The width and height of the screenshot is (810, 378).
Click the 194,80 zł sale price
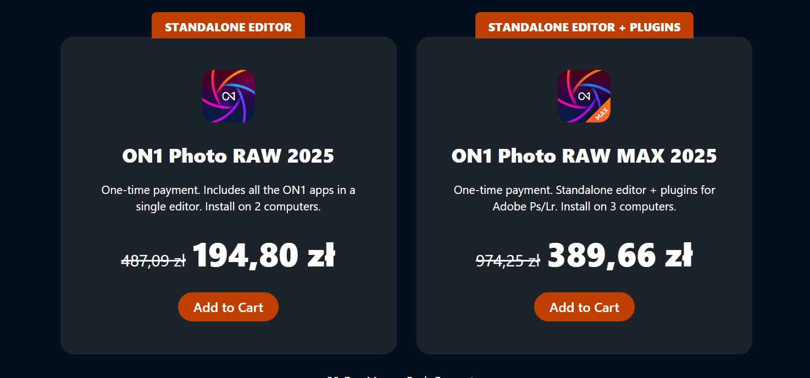pyautogui.click(x=263, y=256)
